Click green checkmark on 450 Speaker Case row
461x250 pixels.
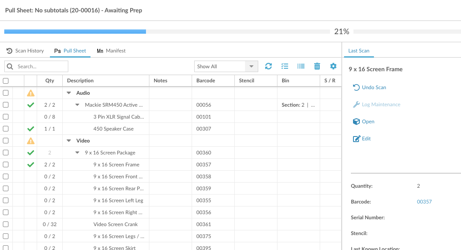point(31,129)
